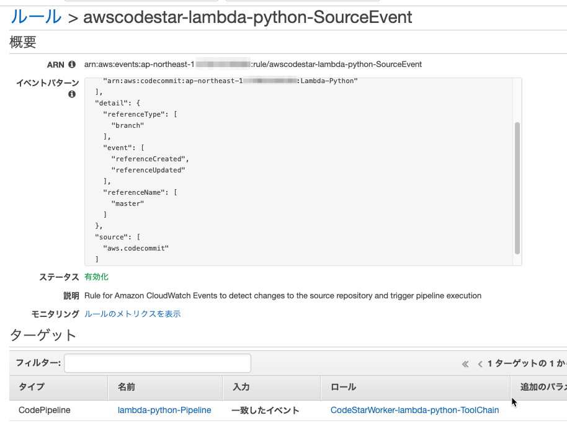Click the モニタリング field label
This screenshot has height=436, width=567.
point(55,314)
